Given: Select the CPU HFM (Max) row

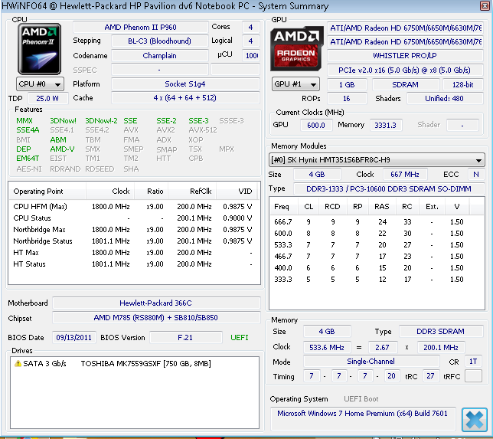Looking at the screenshot, I should click(x=134, y=207).
